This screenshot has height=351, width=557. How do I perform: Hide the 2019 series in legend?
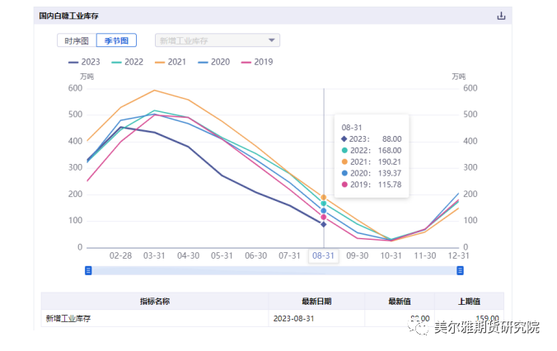[255, 62]
